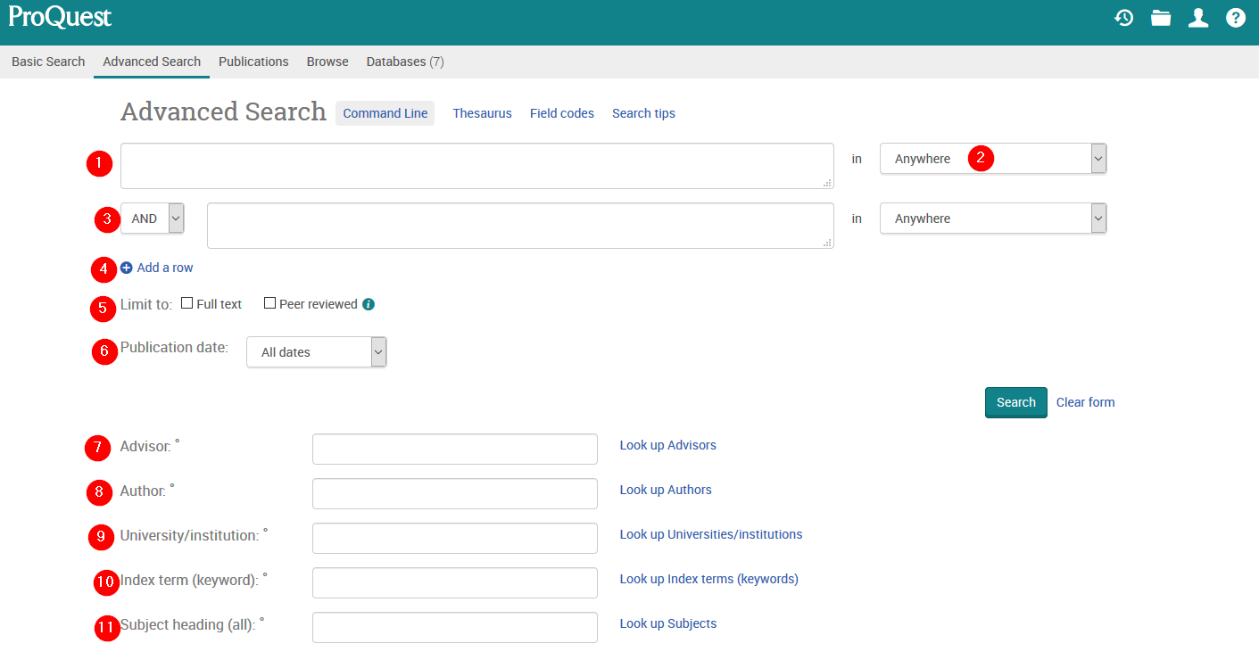The image size is (1259, 660).
Task: Switch to the Basic Search tab
Action: click(48, 62)
